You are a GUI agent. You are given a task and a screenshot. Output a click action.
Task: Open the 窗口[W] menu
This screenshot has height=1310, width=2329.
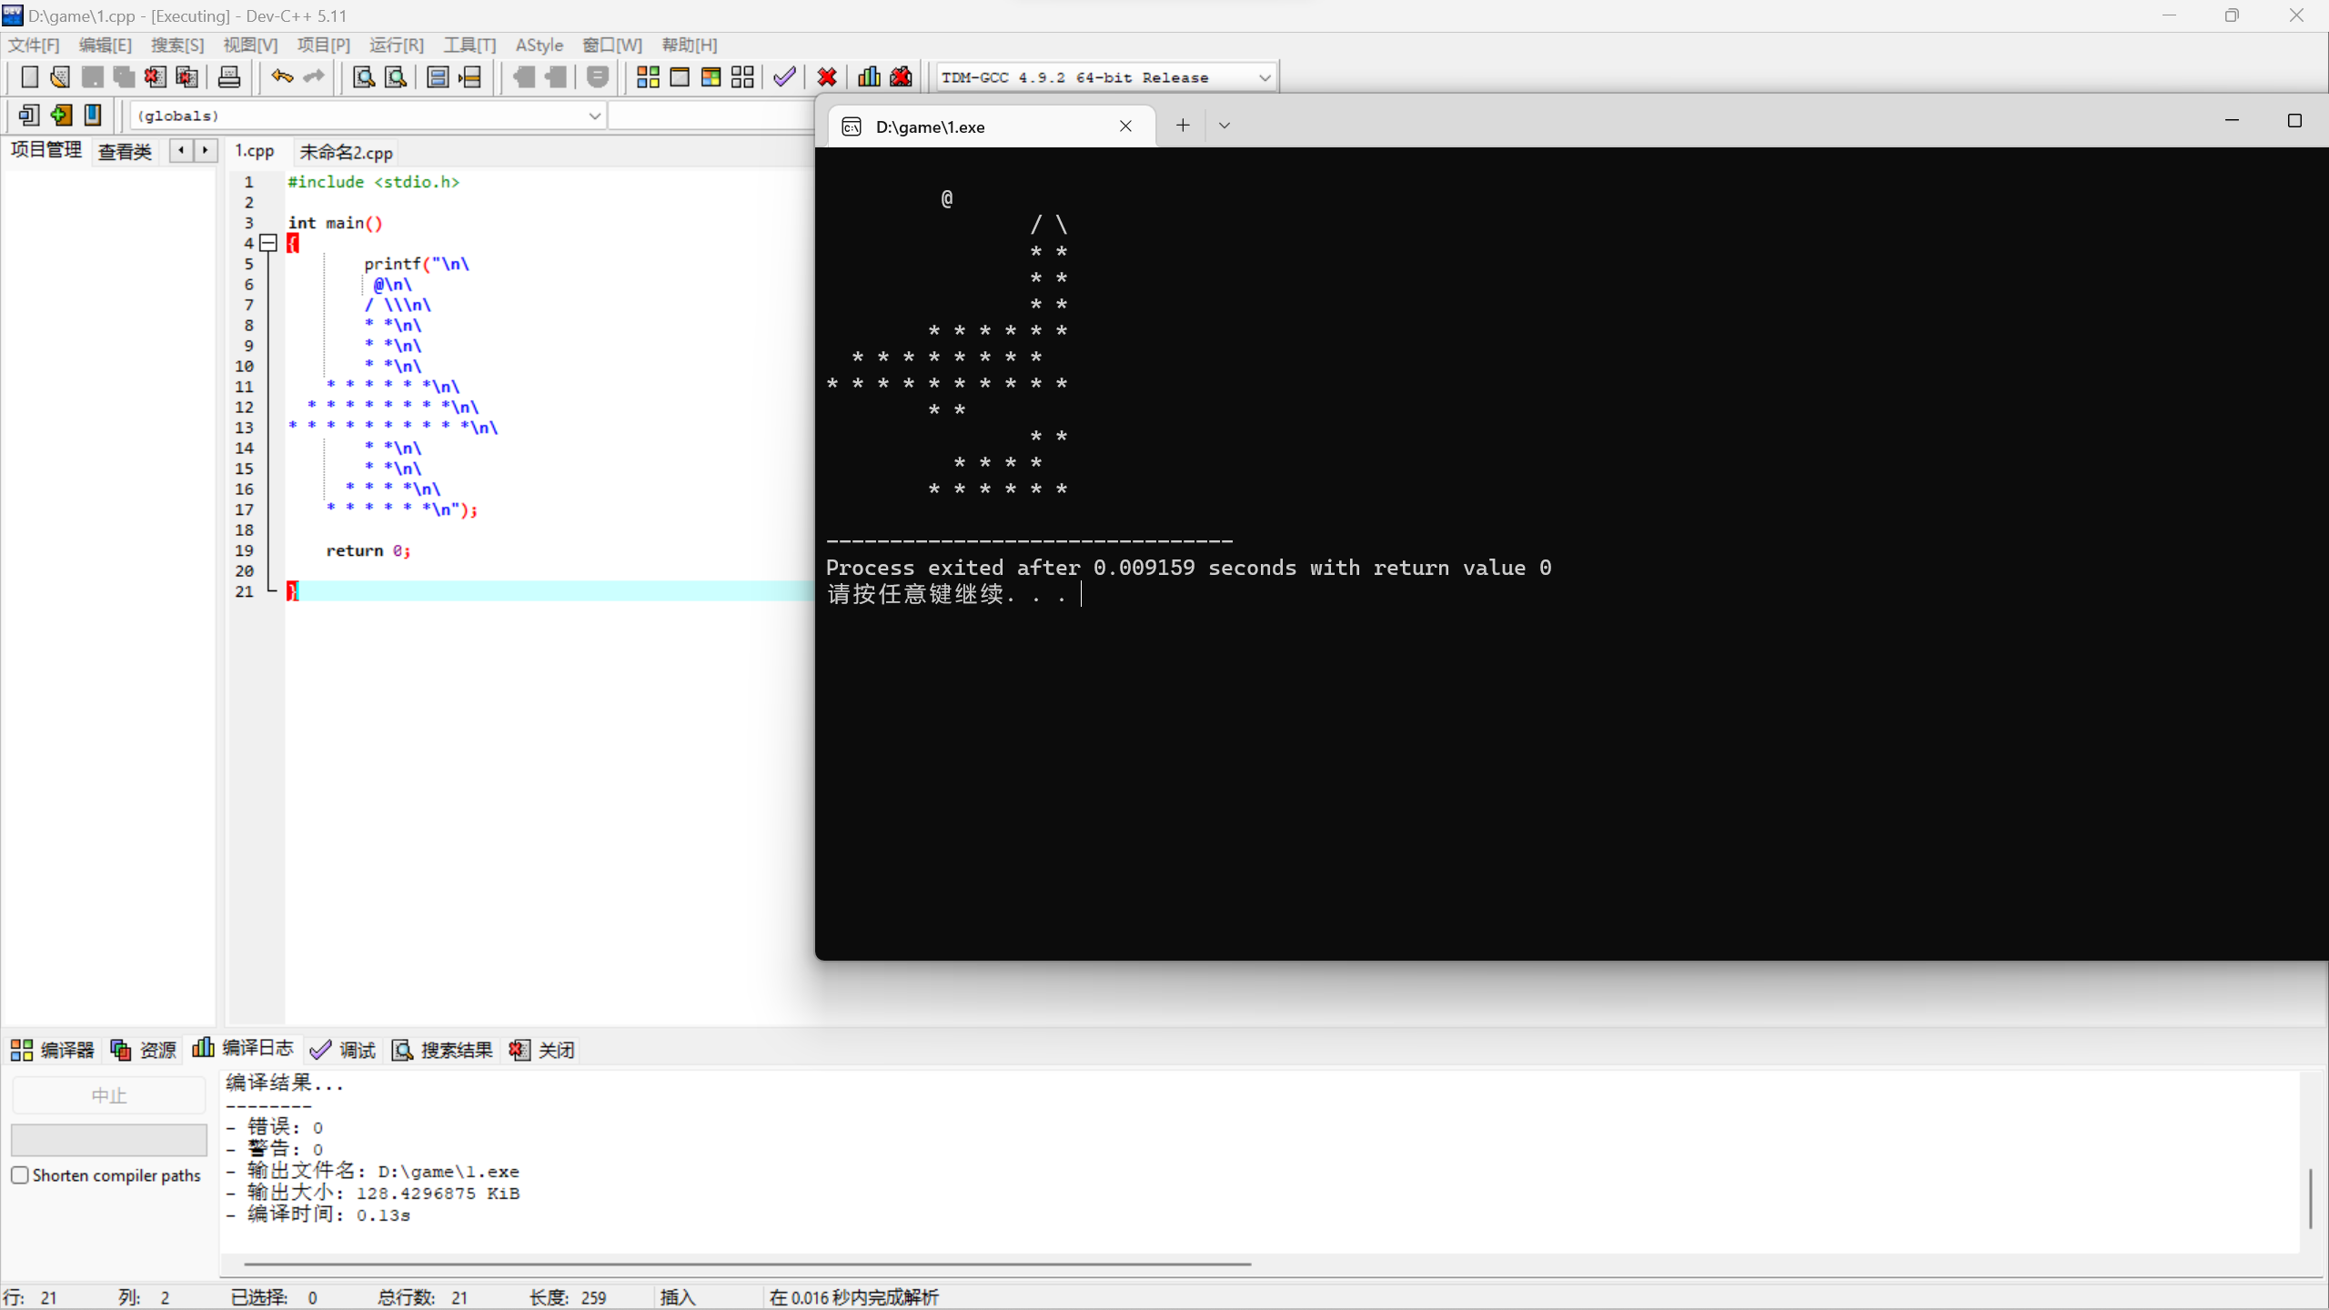click(612, 45)
